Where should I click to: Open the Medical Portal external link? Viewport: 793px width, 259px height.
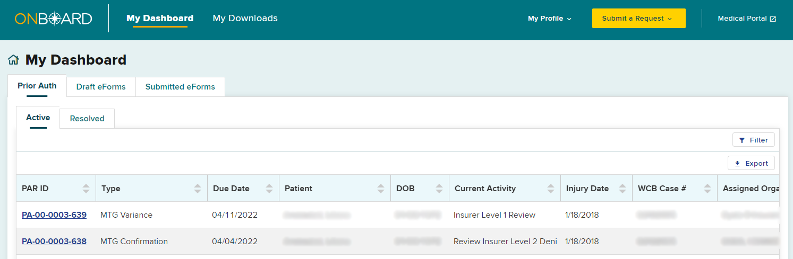pyautogui.click(x=746, y=19)
